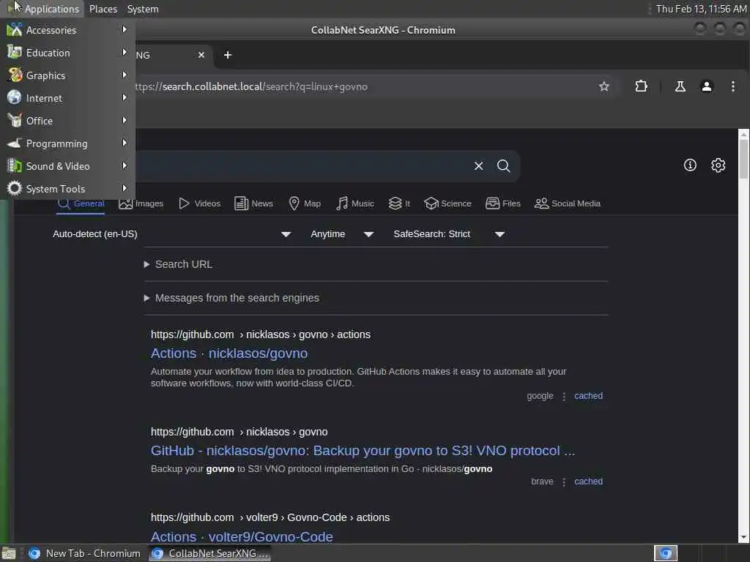This screenshot has width=750, height=562.
Task: Open the Places menu
Action: click(x=103, y=9)
